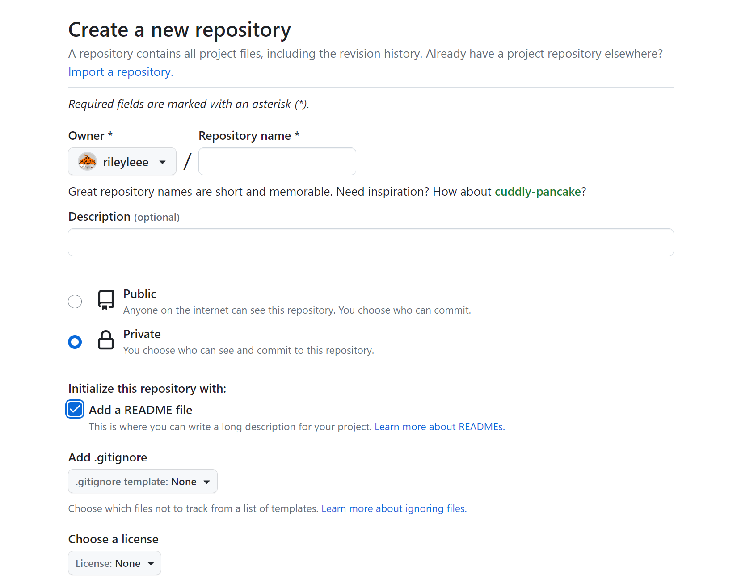Click the Create a new repository heading
The image size is (737, 583).
coord(180,30)
